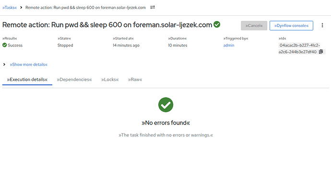Click the Show more details link
The image size is (331, 189).
click(28, 65)
